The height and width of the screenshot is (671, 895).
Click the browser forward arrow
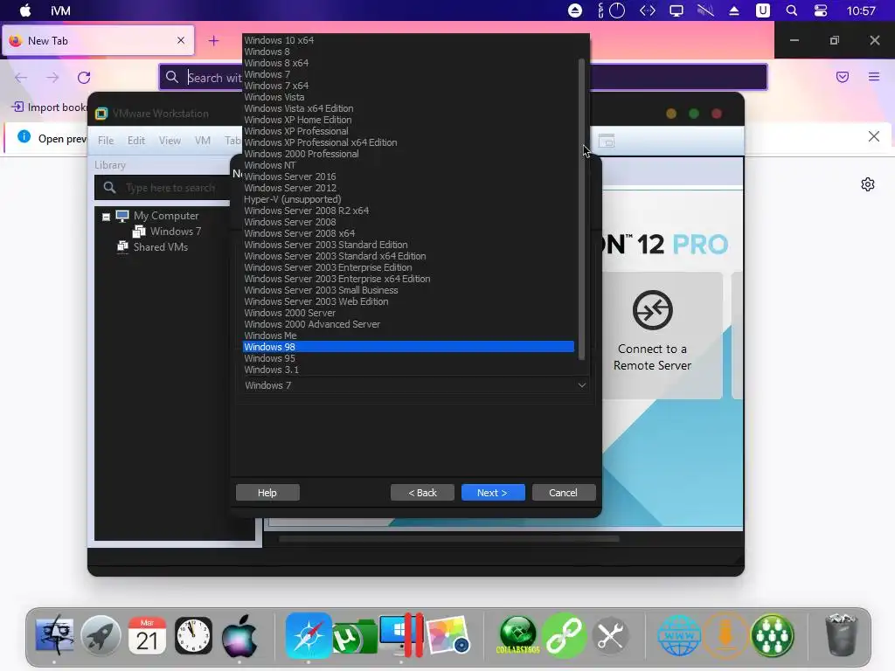pos(52,78)
